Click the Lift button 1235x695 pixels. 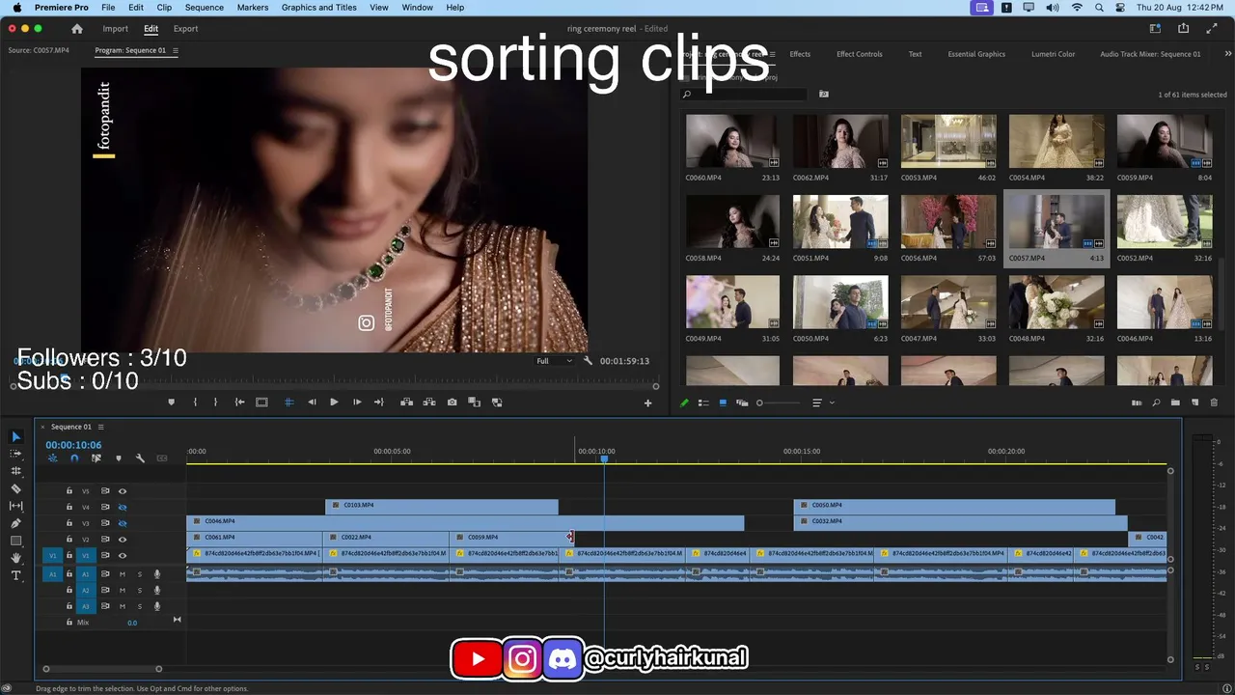pyautogui.click(x=406, y=403)
